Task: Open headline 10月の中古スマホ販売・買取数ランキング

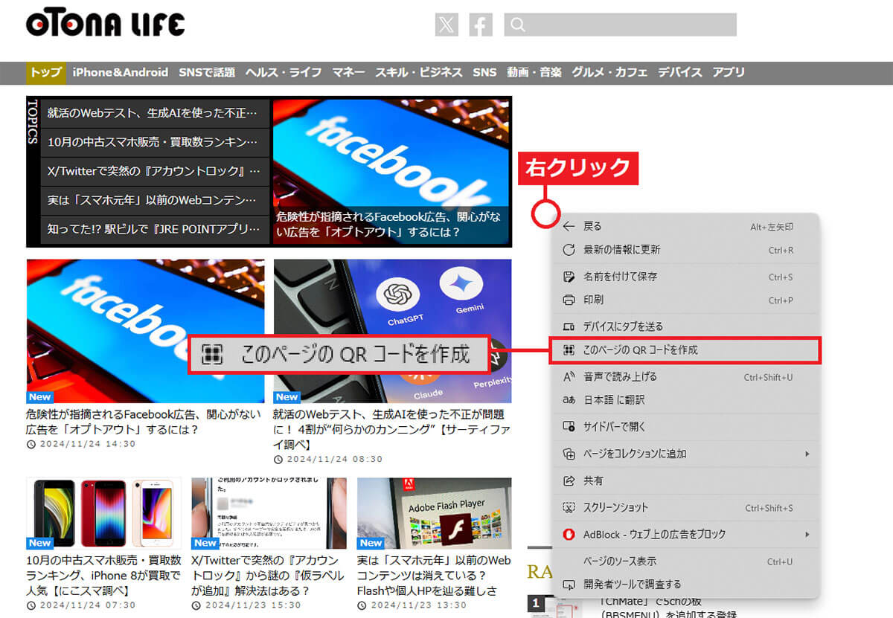Action: coord(103,575)
